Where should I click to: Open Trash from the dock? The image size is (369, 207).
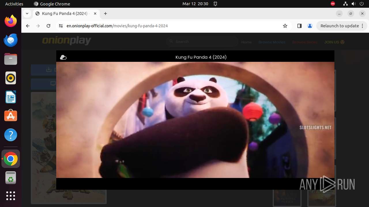(x=11, y=178)
